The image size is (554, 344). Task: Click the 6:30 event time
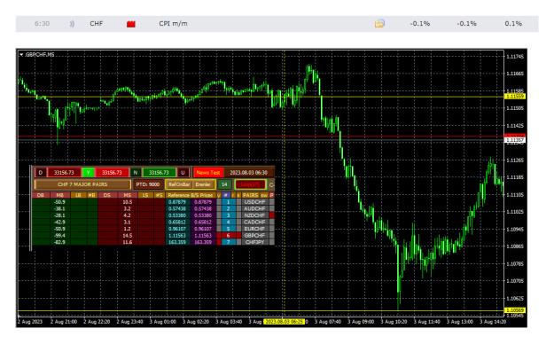click(x=42, y=23)
